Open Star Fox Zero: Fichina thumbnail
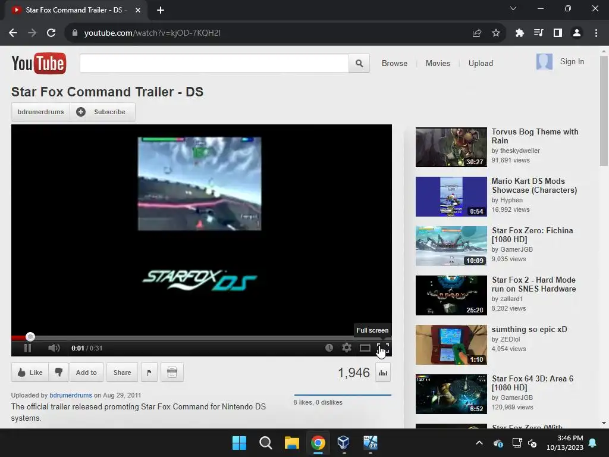The height and width of the screenshot is (457, 609). 451,246
